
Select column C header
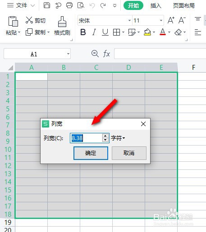96,68
